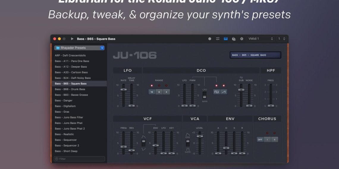Flip the VCA ENV/GATE switch

(x=188, y=143)
